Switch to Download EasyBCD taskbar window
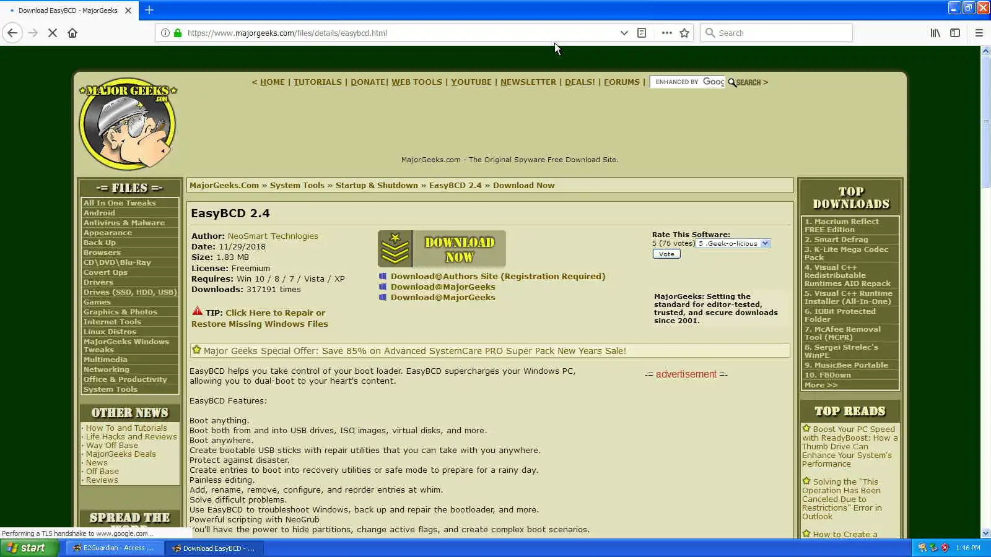The width and height of the screenshot is (991, 557). point(214,548)
